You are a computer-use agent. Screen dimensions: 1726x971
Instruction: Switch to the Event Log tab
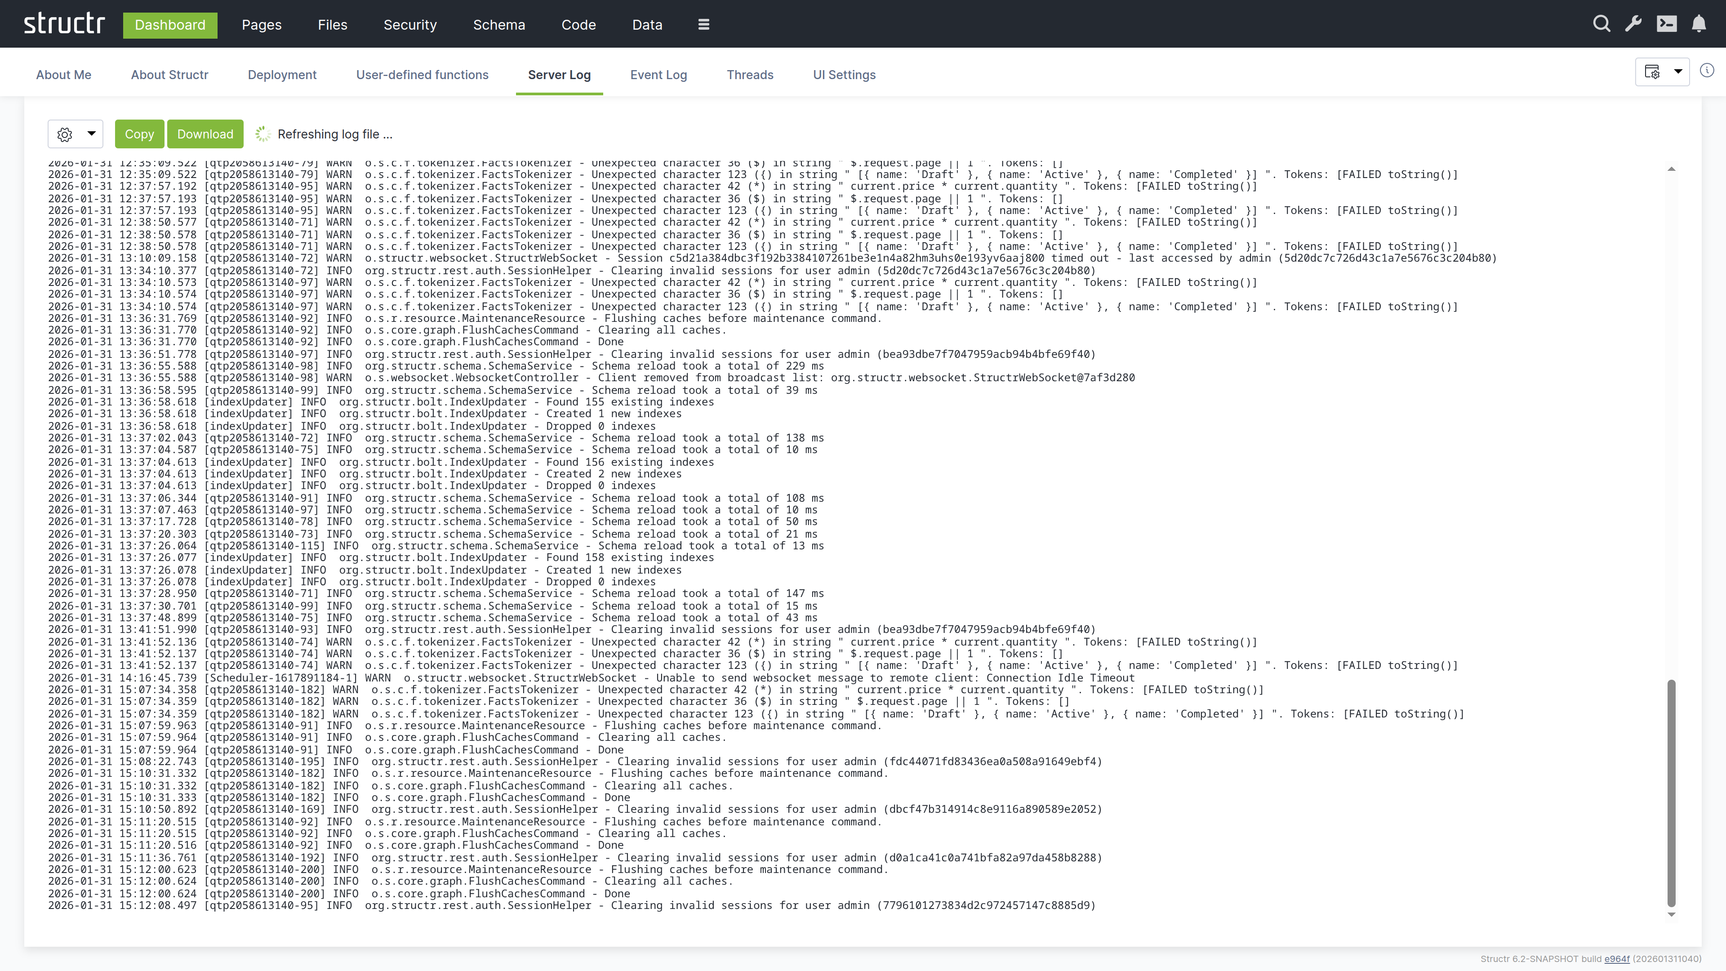pos(658,75)
